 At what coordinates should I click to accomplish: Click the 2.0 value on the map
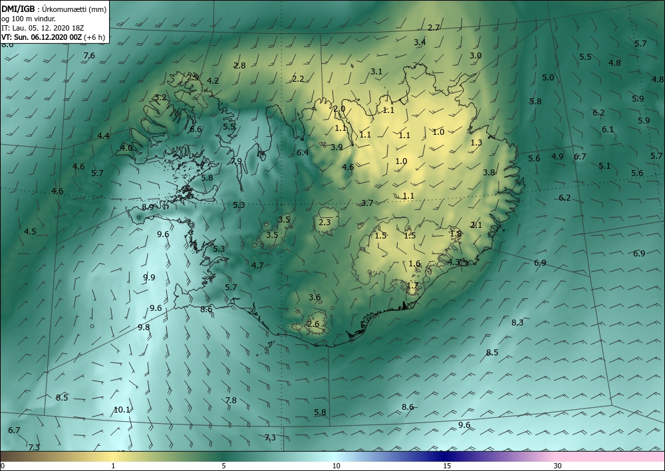(339, 109)
